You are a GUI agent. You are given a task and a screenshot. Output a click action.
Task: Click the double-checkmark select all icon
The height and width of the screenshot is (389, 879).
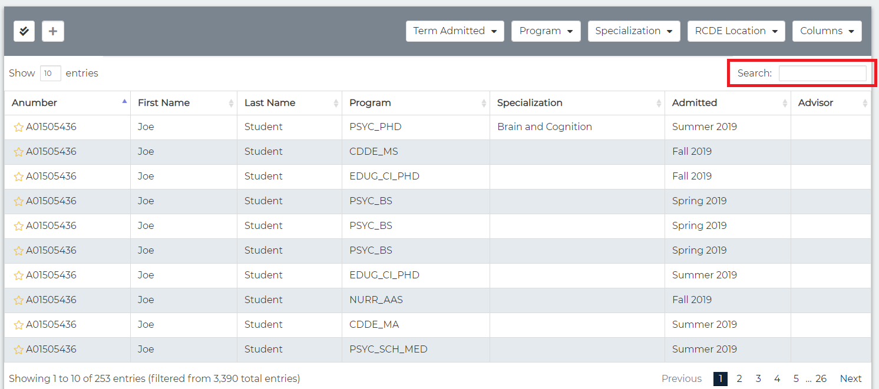pyautogui.click(x=24, y=31)
